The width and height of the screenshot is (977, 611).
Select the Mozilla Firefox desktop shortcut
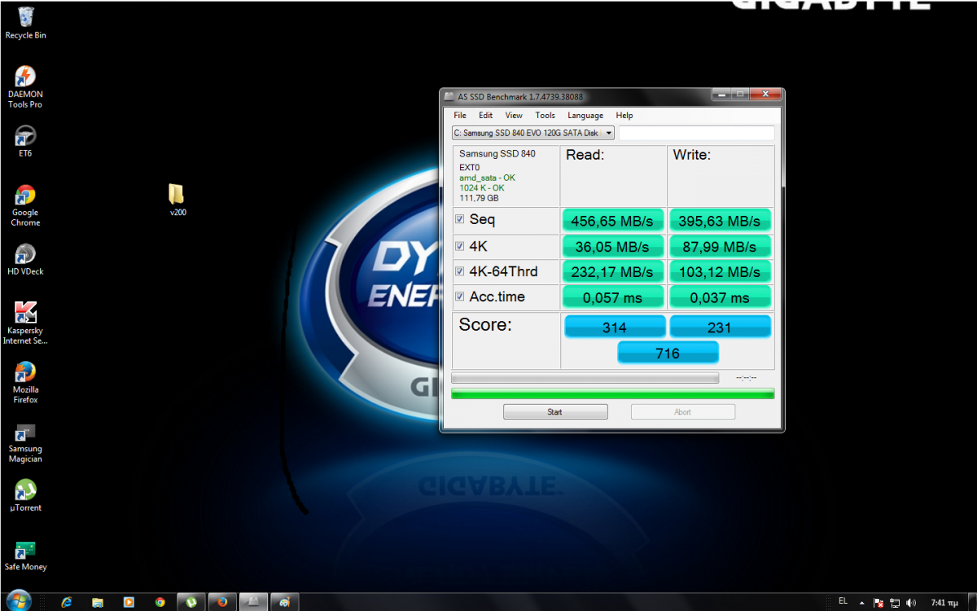(25, 383)
